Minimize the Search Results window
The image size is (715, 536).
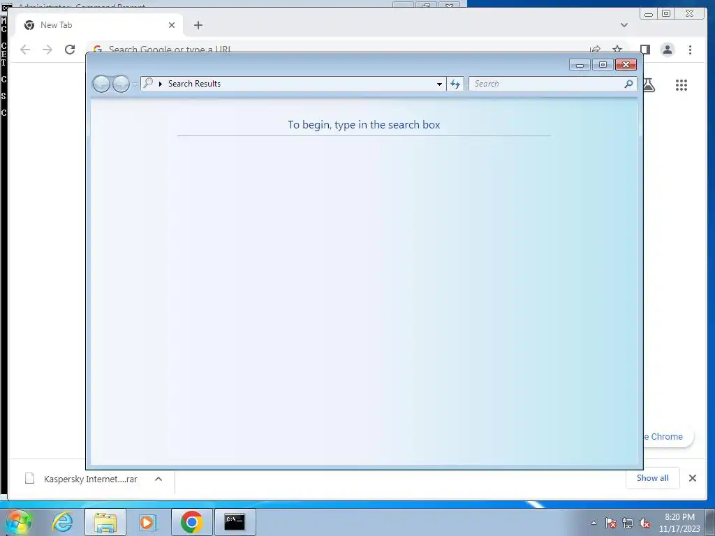580,65
